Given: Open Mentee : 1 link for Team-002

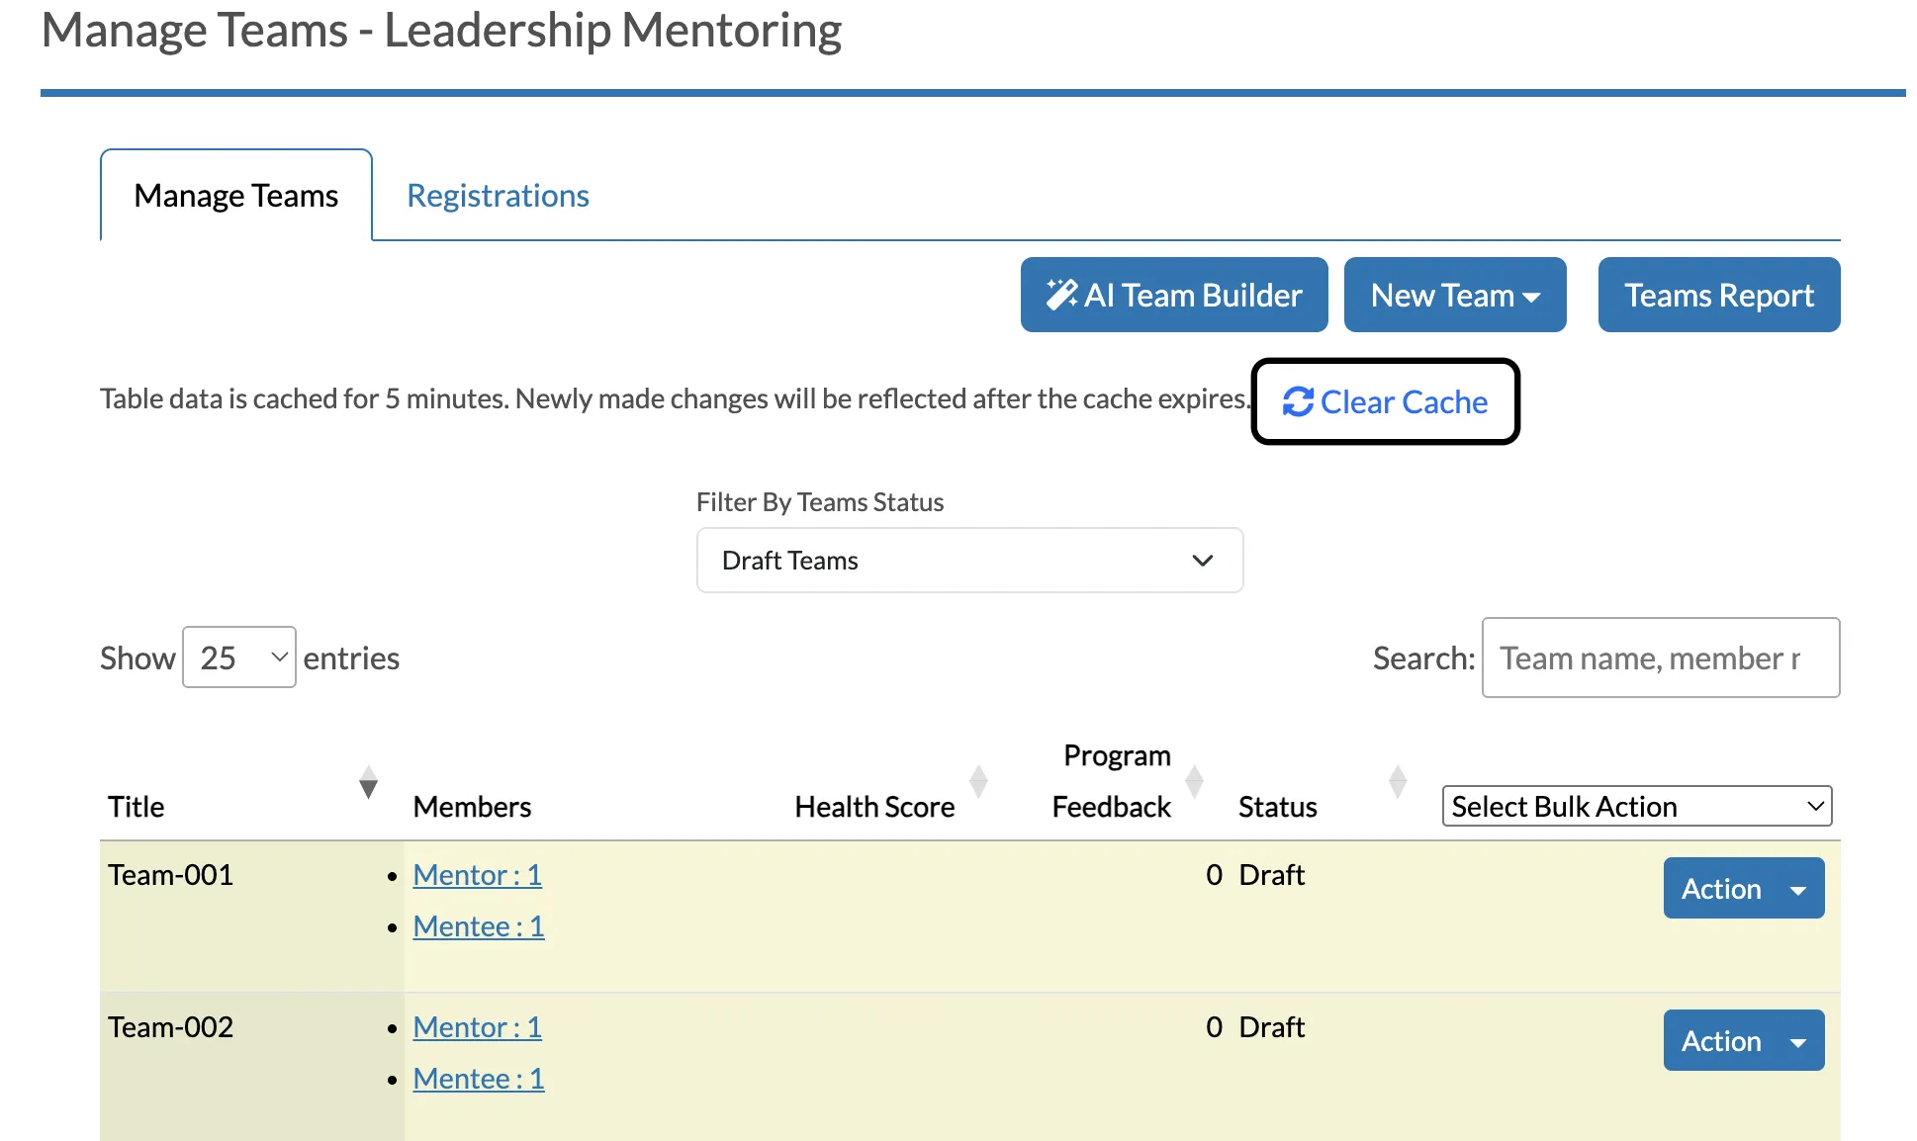Looking at the screenshot, I should click(479, 1079).
